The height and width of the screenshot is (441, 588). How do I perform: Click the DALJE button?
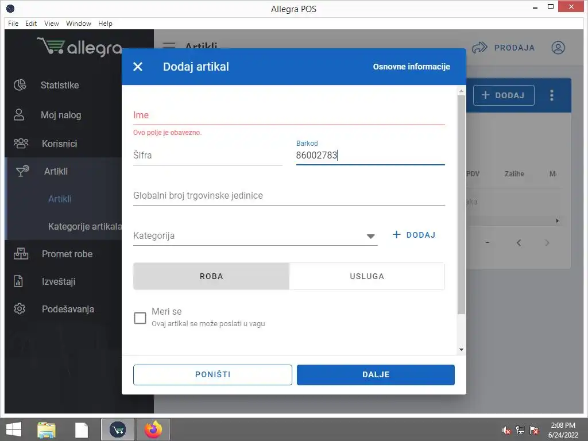pyautogui.click(x=376, y=374)
